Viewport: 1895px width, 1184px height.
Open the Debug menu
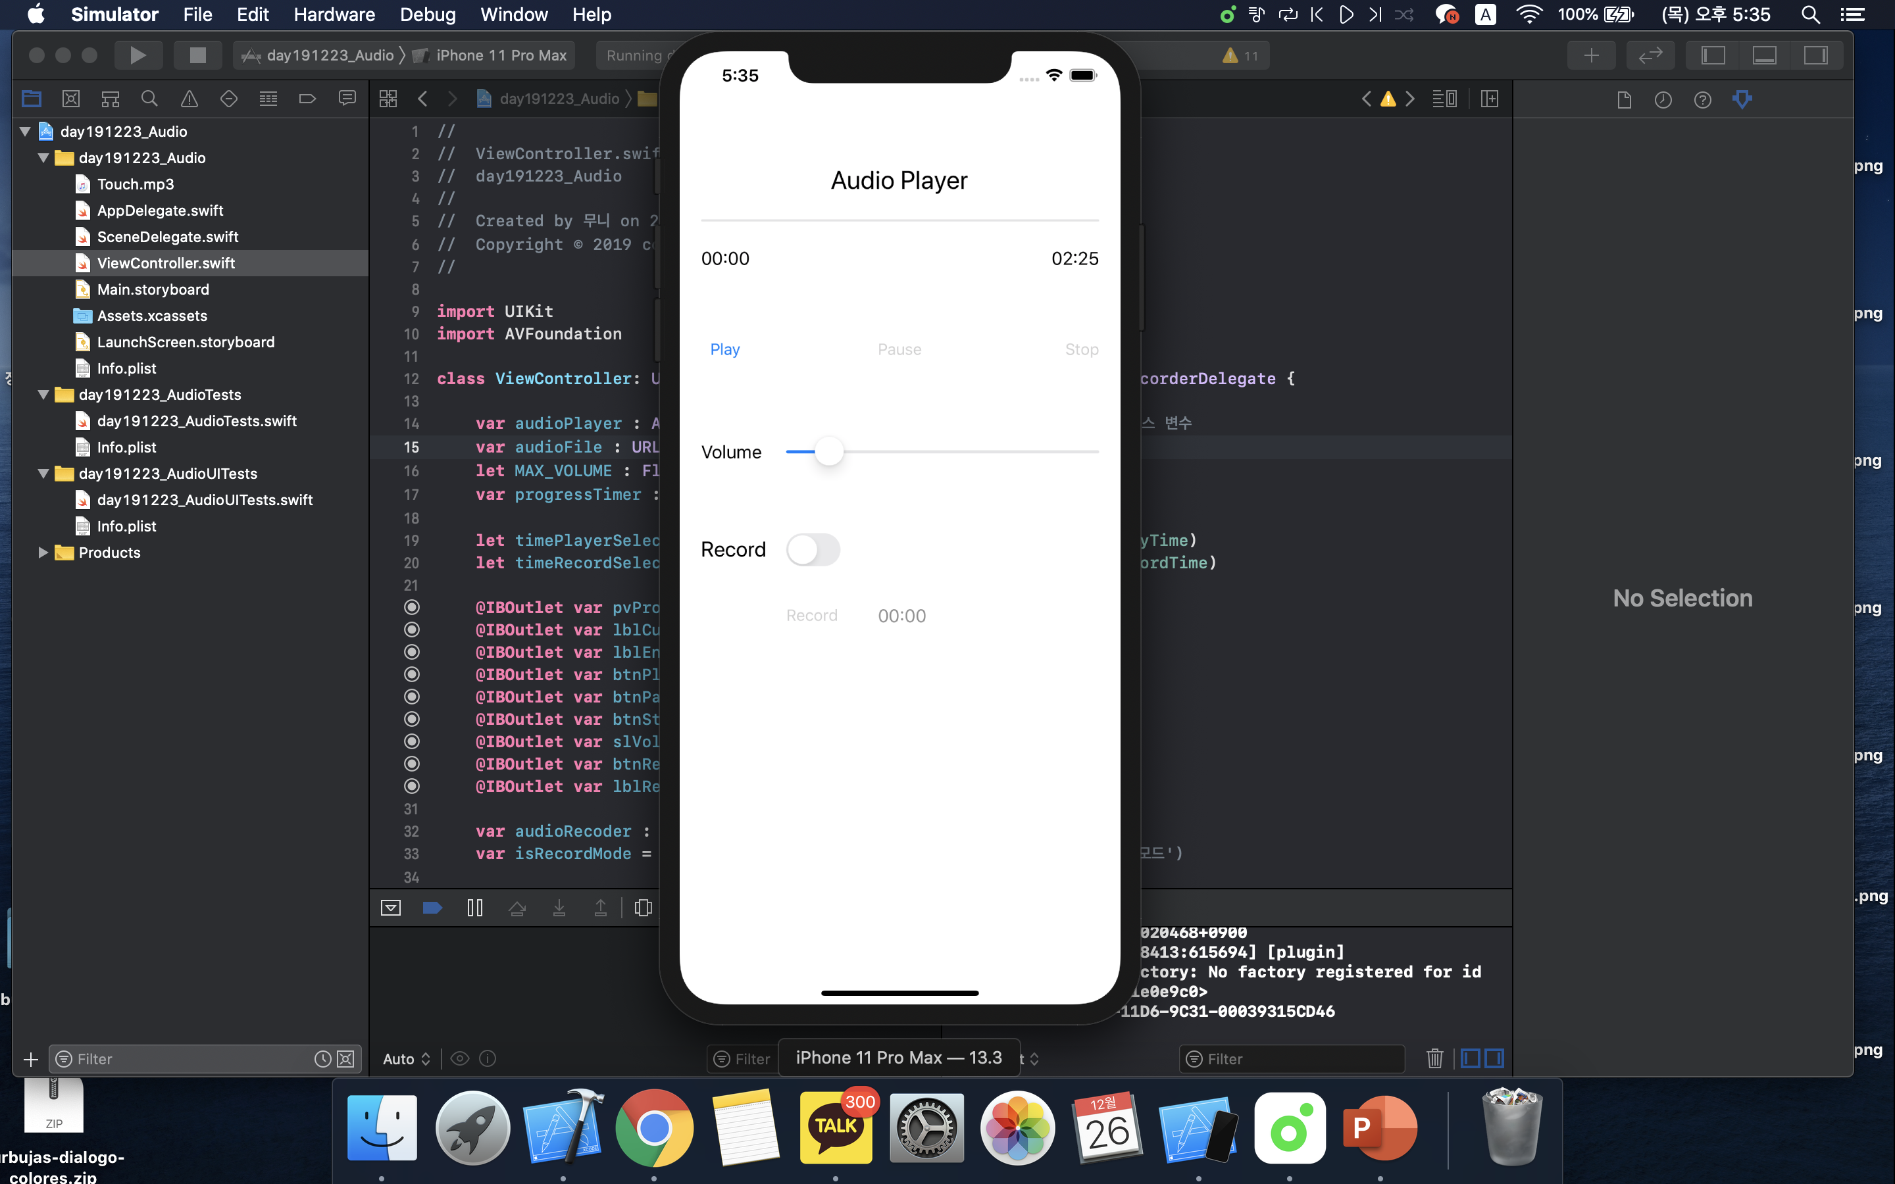pos(427,14)
